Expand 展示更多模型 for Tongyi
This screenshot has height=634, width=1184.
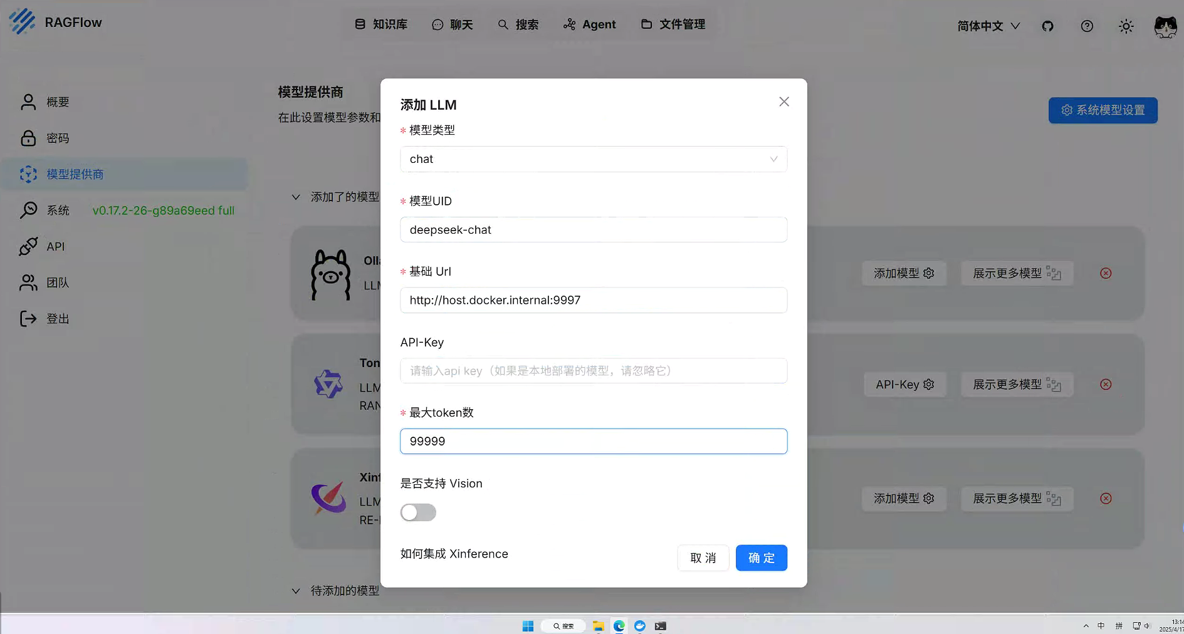[1017, 384]
